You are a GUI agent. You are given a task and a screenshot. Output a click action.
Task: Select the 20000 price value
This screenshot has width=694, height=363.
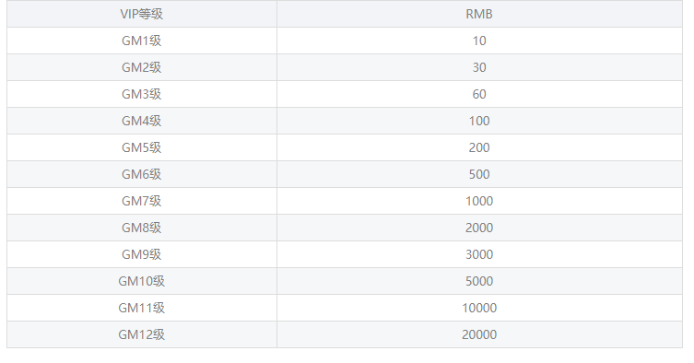tap(479, 334)
